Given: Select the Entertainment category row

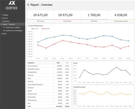Looking at the screenshot, I should tap(49, 94).
